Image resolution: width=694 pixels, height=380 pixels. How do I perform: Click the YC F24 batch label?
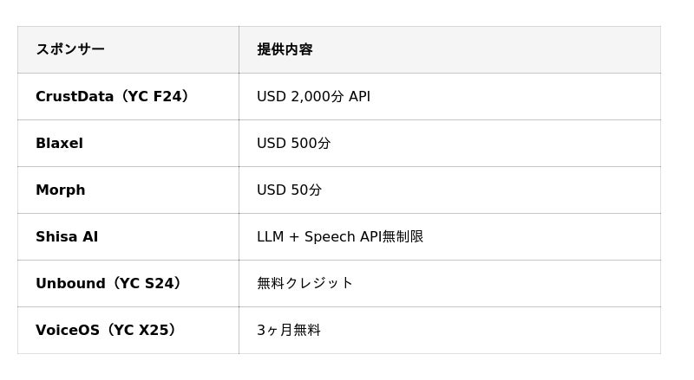click(156, 97)
